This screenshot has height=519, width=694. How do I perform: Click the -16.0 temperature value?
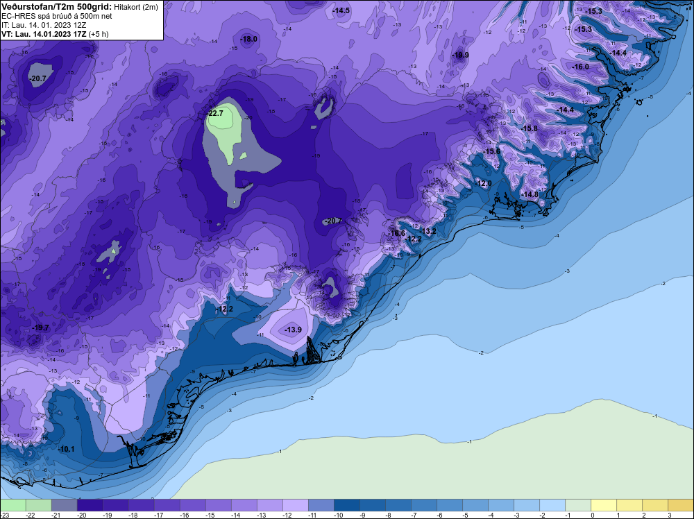[x=581, y=67]
